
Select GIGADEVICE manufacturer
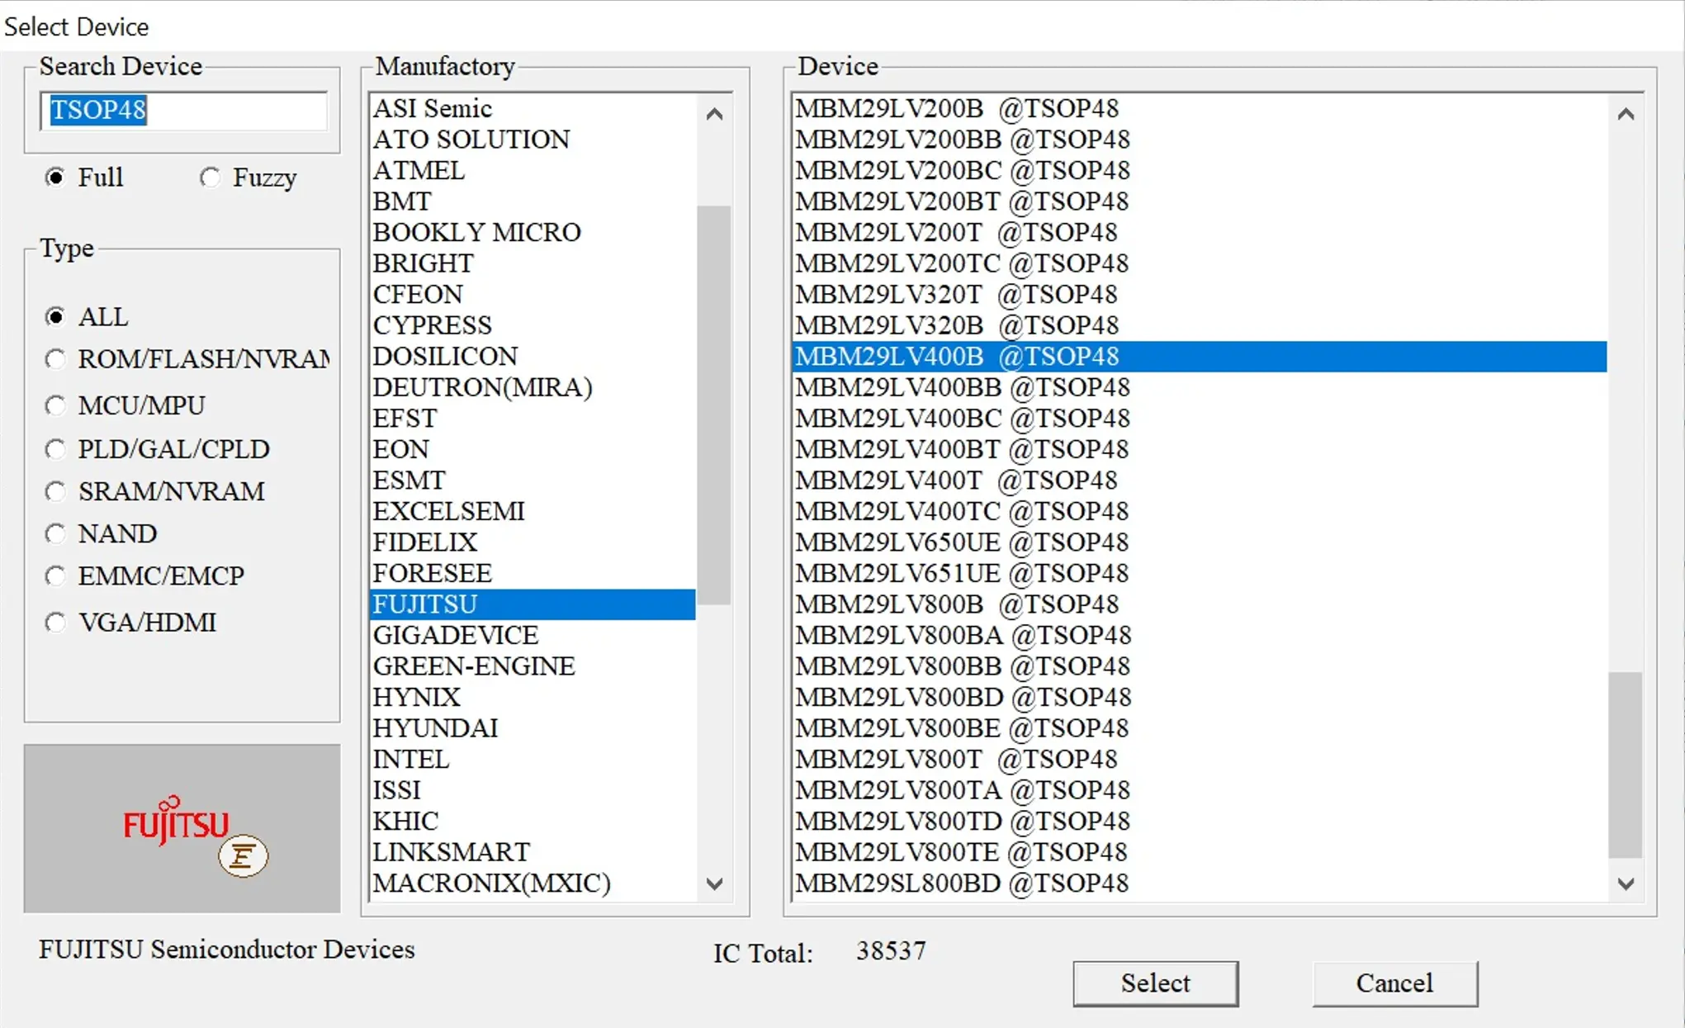point(532,635)
